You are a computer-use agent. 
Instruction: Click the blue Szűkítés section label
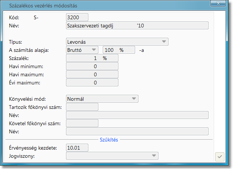(109, 140)
